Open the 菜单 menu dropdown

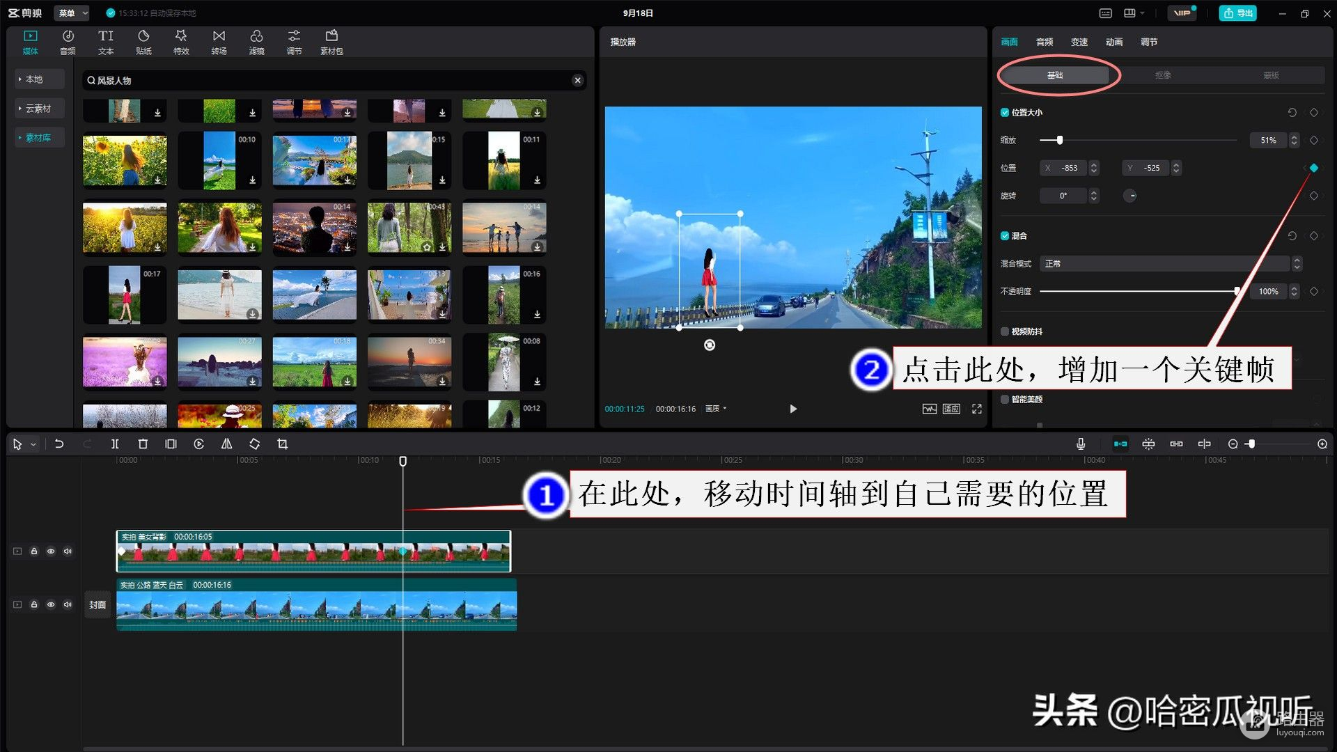click(73, 13)
